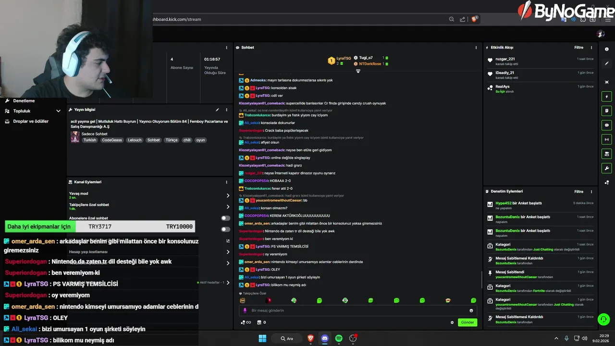Toggle the lightning activity feed sidebar icon
The width and height of the screenshot is (615, 346).
607,97
